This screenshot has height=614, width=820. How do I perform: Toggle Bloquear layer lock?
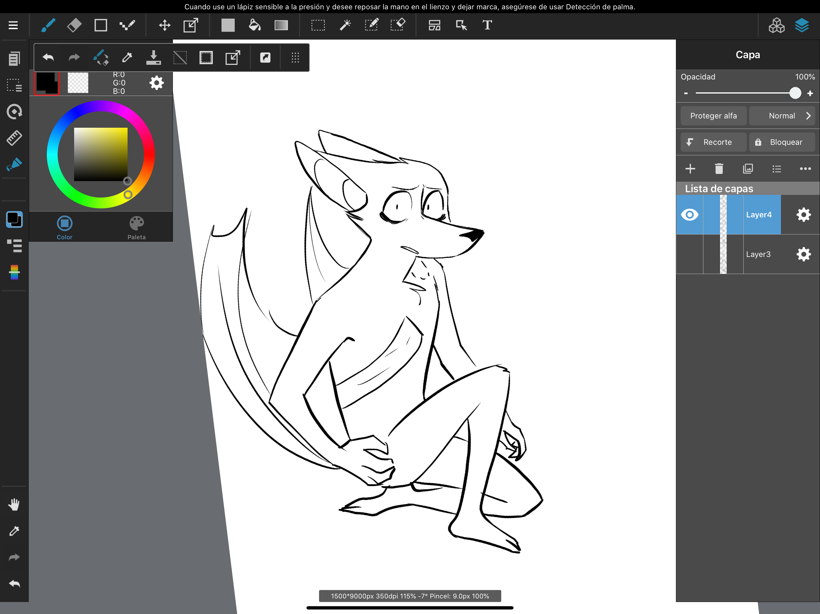point(782,142)
